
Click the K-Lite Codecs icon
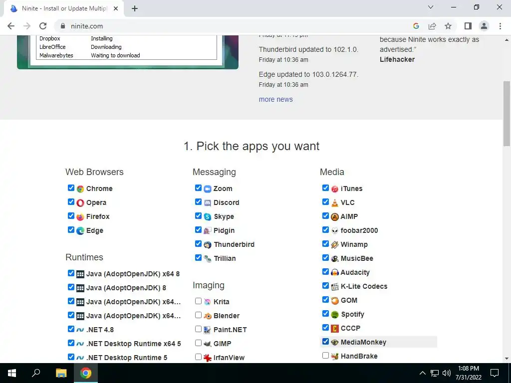click(x=335, y=287)
